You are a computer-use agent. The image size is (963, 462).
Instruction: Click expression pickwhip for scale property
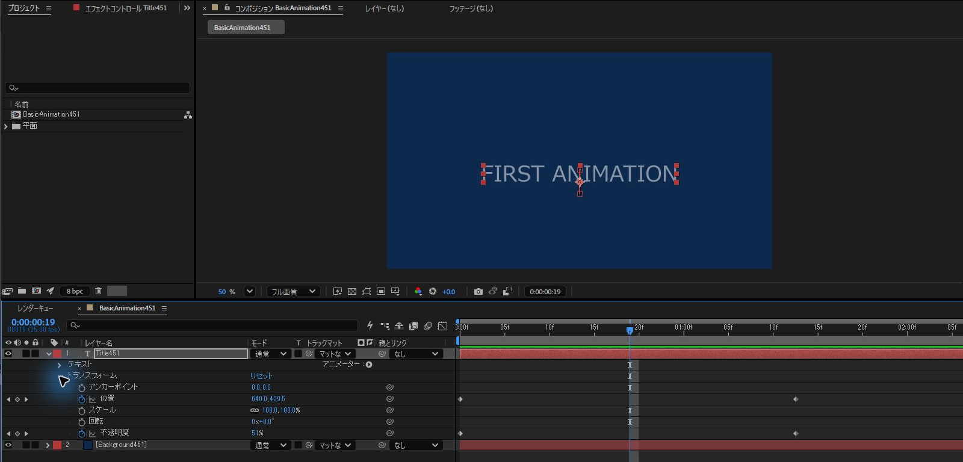pos(390,410)
